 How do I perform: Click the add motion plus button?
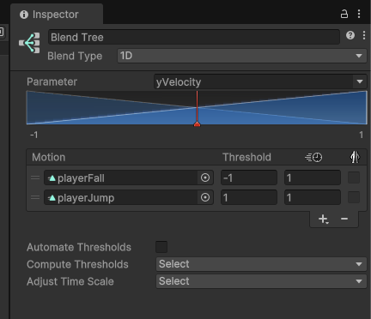point(323,220)
